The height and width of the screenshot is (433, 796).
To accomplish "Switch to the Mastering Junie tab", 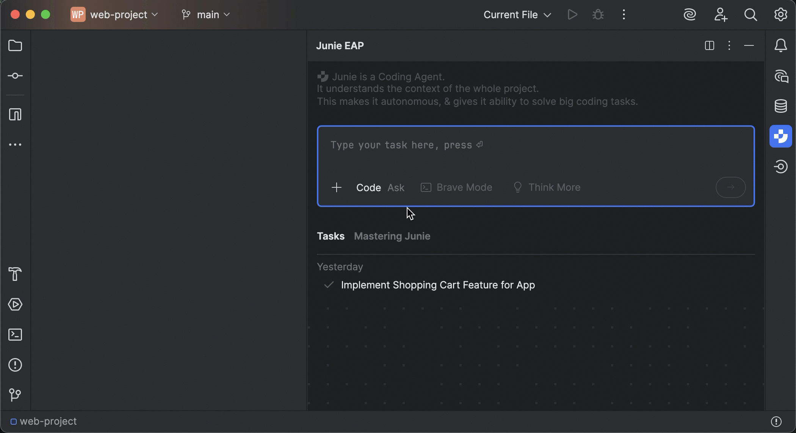I will coord(392,236).
